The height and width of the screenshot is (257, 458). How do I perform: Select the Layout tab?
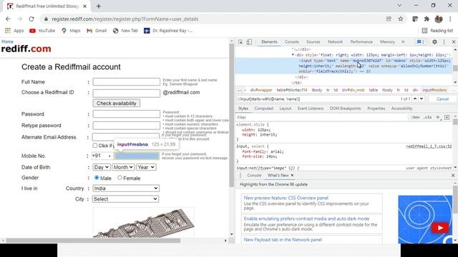point(285,109)
